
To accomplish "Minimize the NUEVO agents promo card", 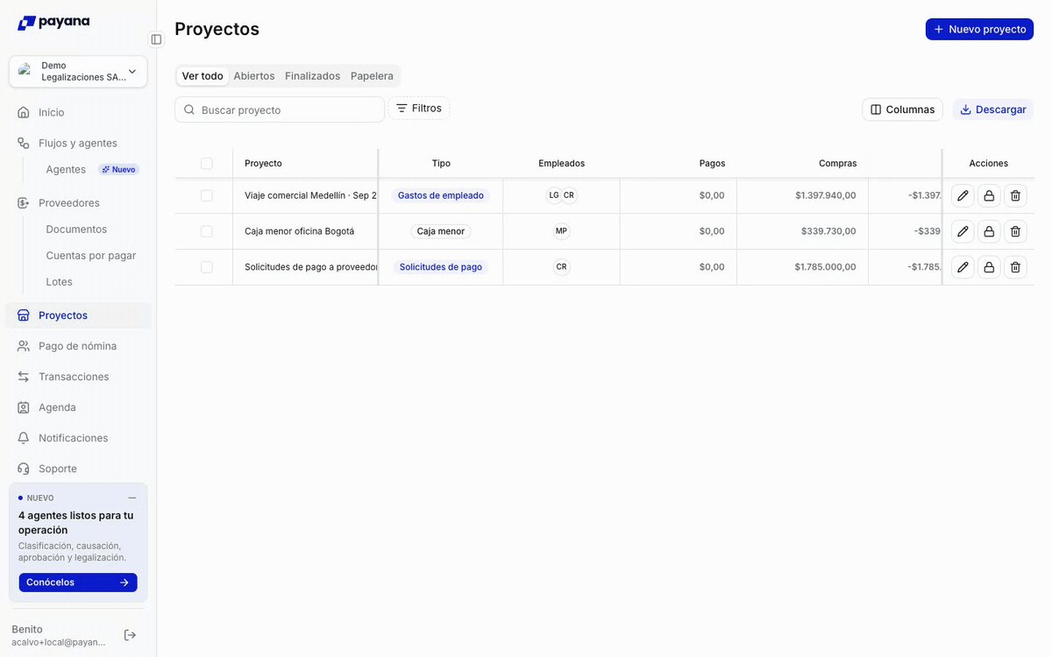I will 132,498.
